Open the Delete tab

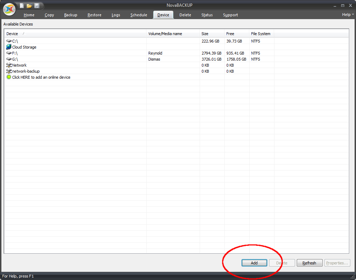pyautogui.click(x=185, y=15)
